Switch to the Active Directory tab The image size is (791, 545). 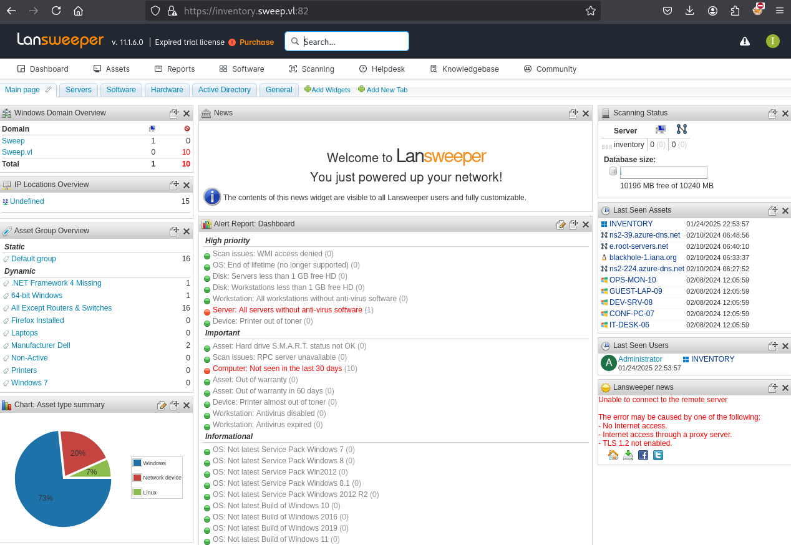(x=225, y=90)
